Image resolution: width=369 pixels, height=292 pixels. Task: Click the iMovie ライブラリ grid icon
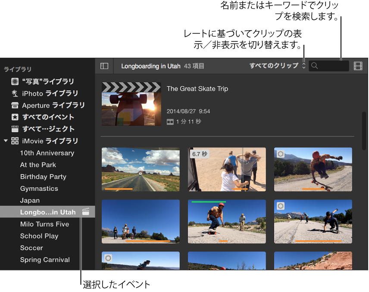15,141
